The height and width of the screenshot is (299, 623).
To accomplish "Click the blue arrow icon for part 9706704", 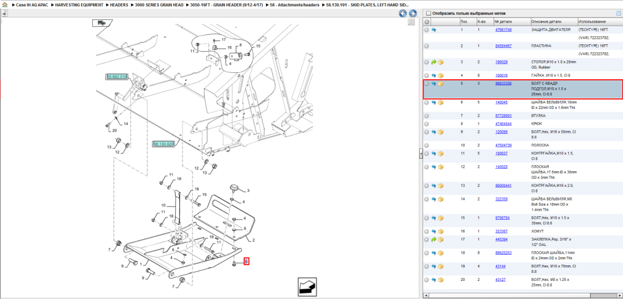I will pos(434,218).
